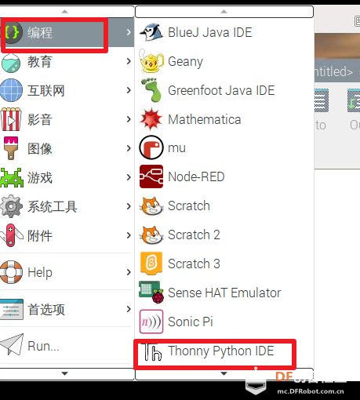This screenshot has width=360, height=400.
Task: Click the Help lifebuoy icon
Action: 11,272
